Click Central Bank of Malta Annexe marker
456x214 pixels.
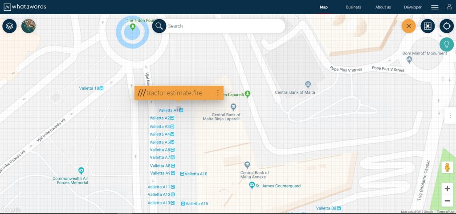(x=247, y=165)
